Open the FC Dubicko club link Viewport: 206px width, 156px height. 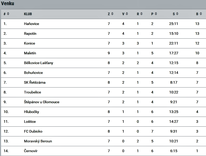(33, 131)
